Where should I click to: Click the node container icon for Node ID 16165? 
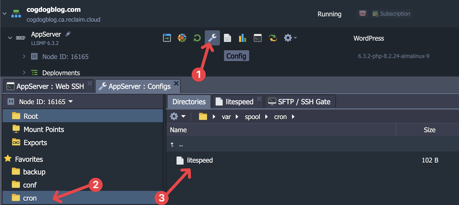pos(34,56)
